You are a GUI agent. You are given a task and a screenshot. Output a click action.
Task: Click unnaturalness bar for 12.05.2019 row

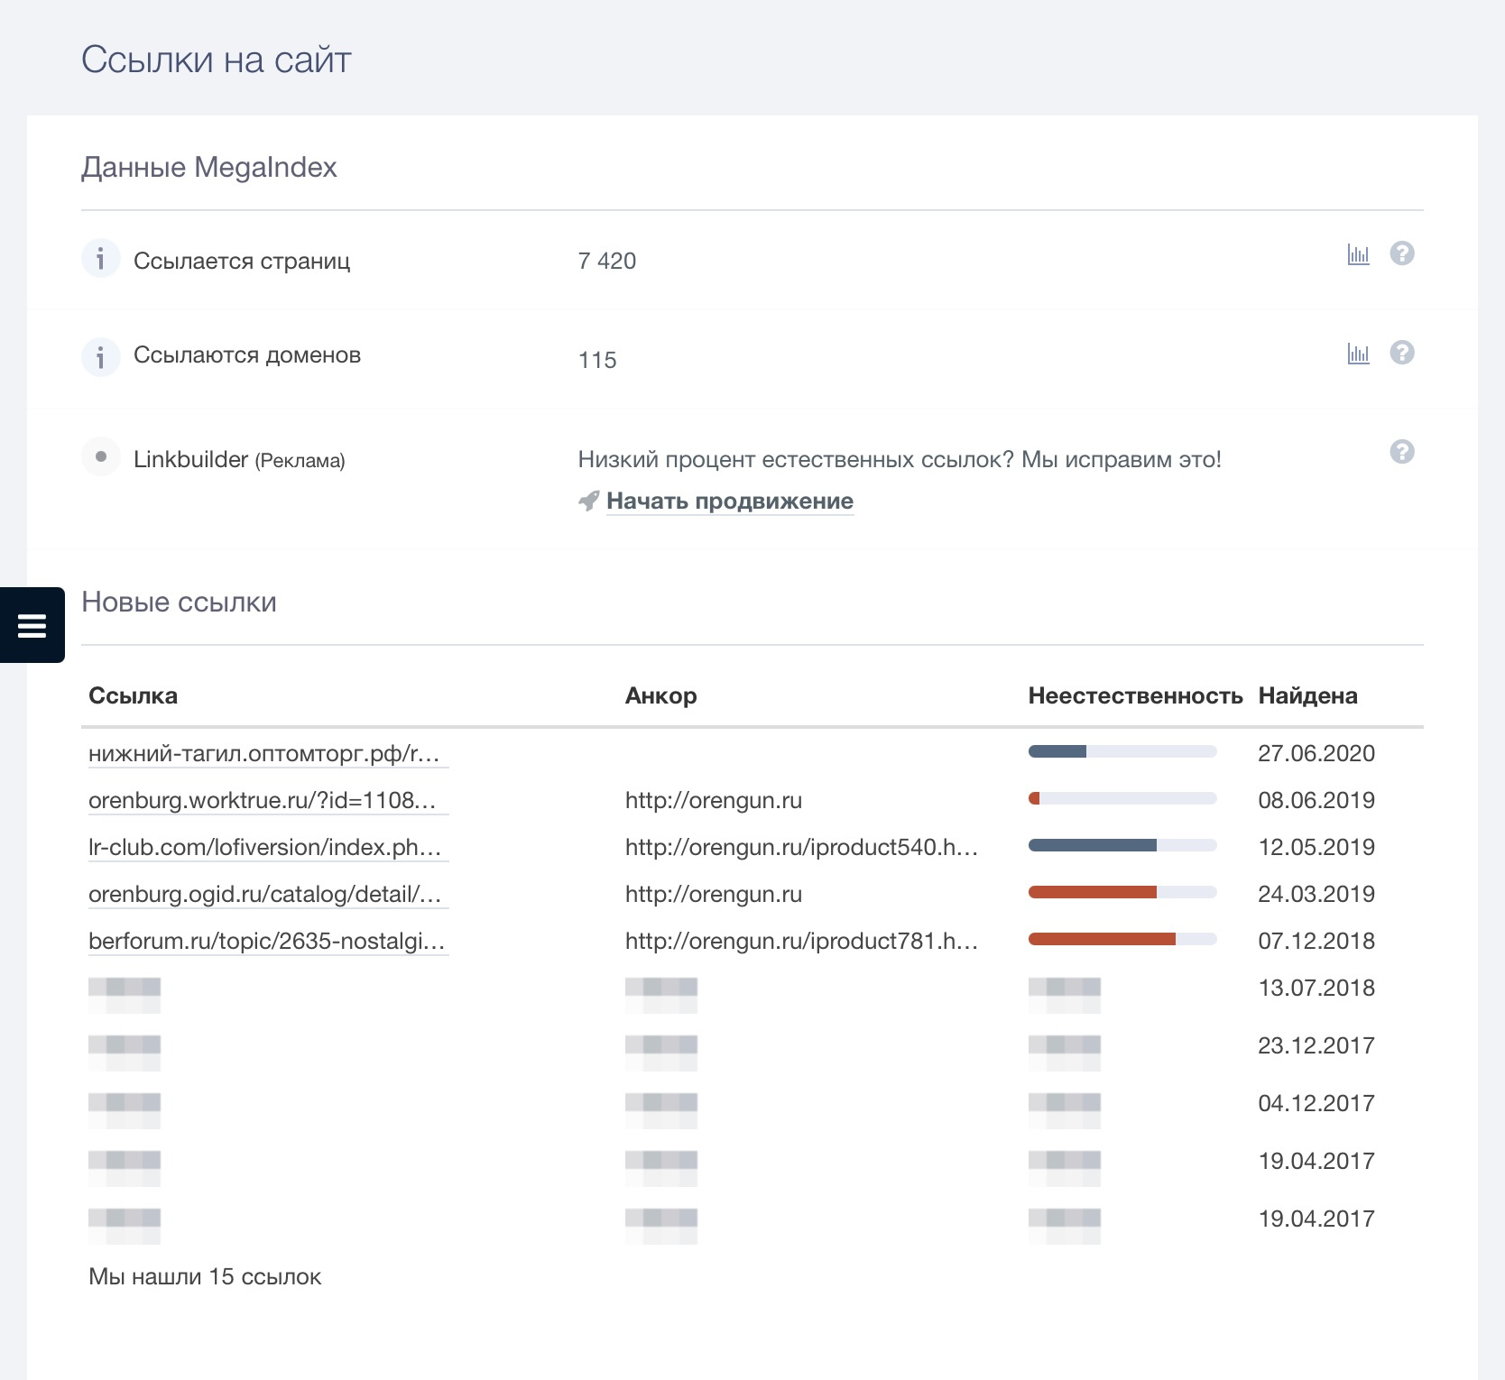[1122, 845]
